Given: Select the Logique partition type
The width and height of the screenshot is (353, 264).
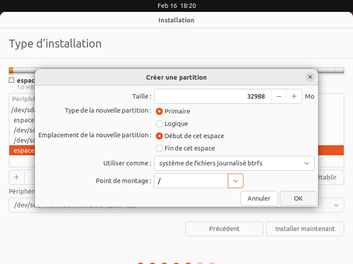Looking at the screenshot, I should [159, 124].
